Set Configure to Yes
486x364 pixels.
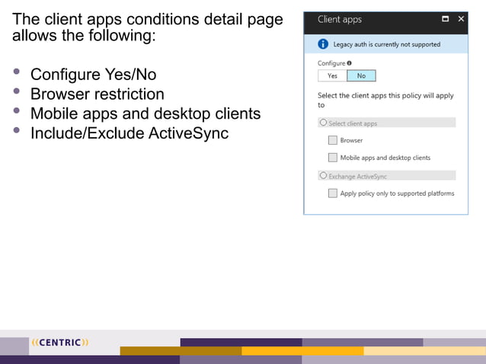pyautogui.click(x=332, y=75)
